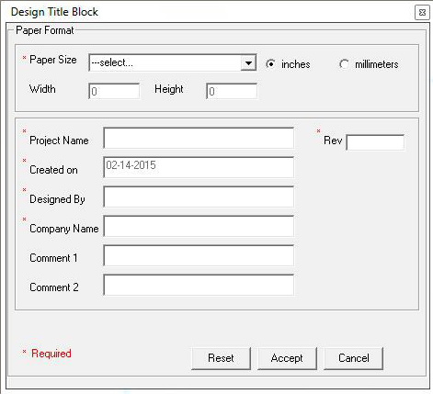Select the millimeters radio button
The image size is (433, 394).
tap(344, 64)
